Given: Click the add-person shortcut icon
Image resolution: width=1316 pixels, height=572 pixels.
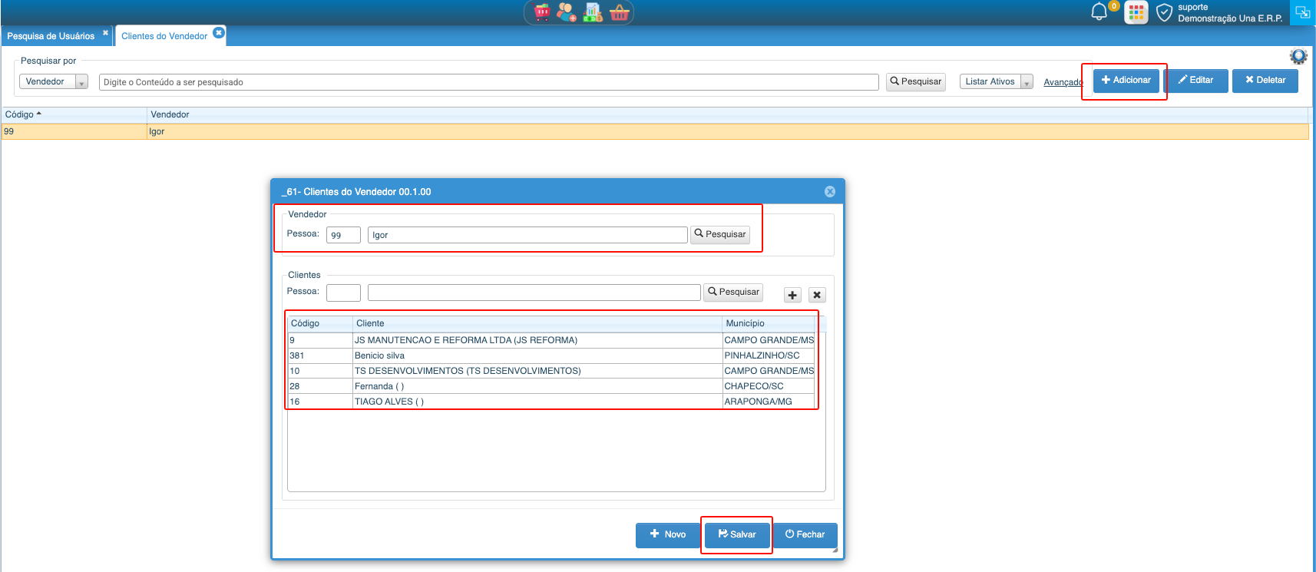Looking at the screenshot, I should [x=567, y=12].
